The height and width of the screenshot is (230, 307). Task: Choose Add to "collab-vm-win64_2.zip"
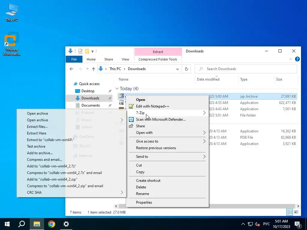point(71,179)
